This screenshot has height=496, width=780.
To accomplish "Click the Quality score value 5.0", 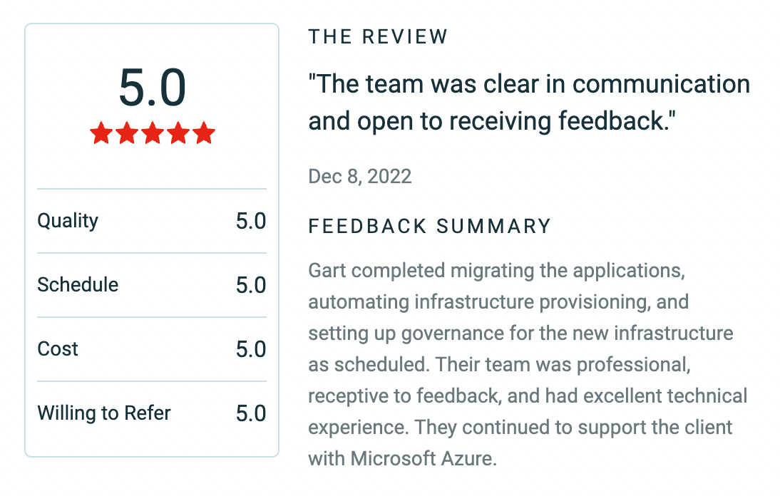I will point(251,221).
